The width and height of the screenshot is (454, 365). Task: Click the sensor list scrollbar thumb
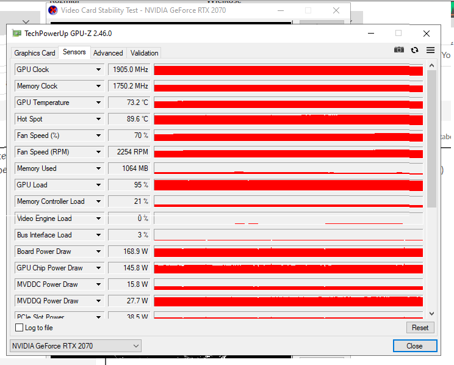[x=431, y=139]
